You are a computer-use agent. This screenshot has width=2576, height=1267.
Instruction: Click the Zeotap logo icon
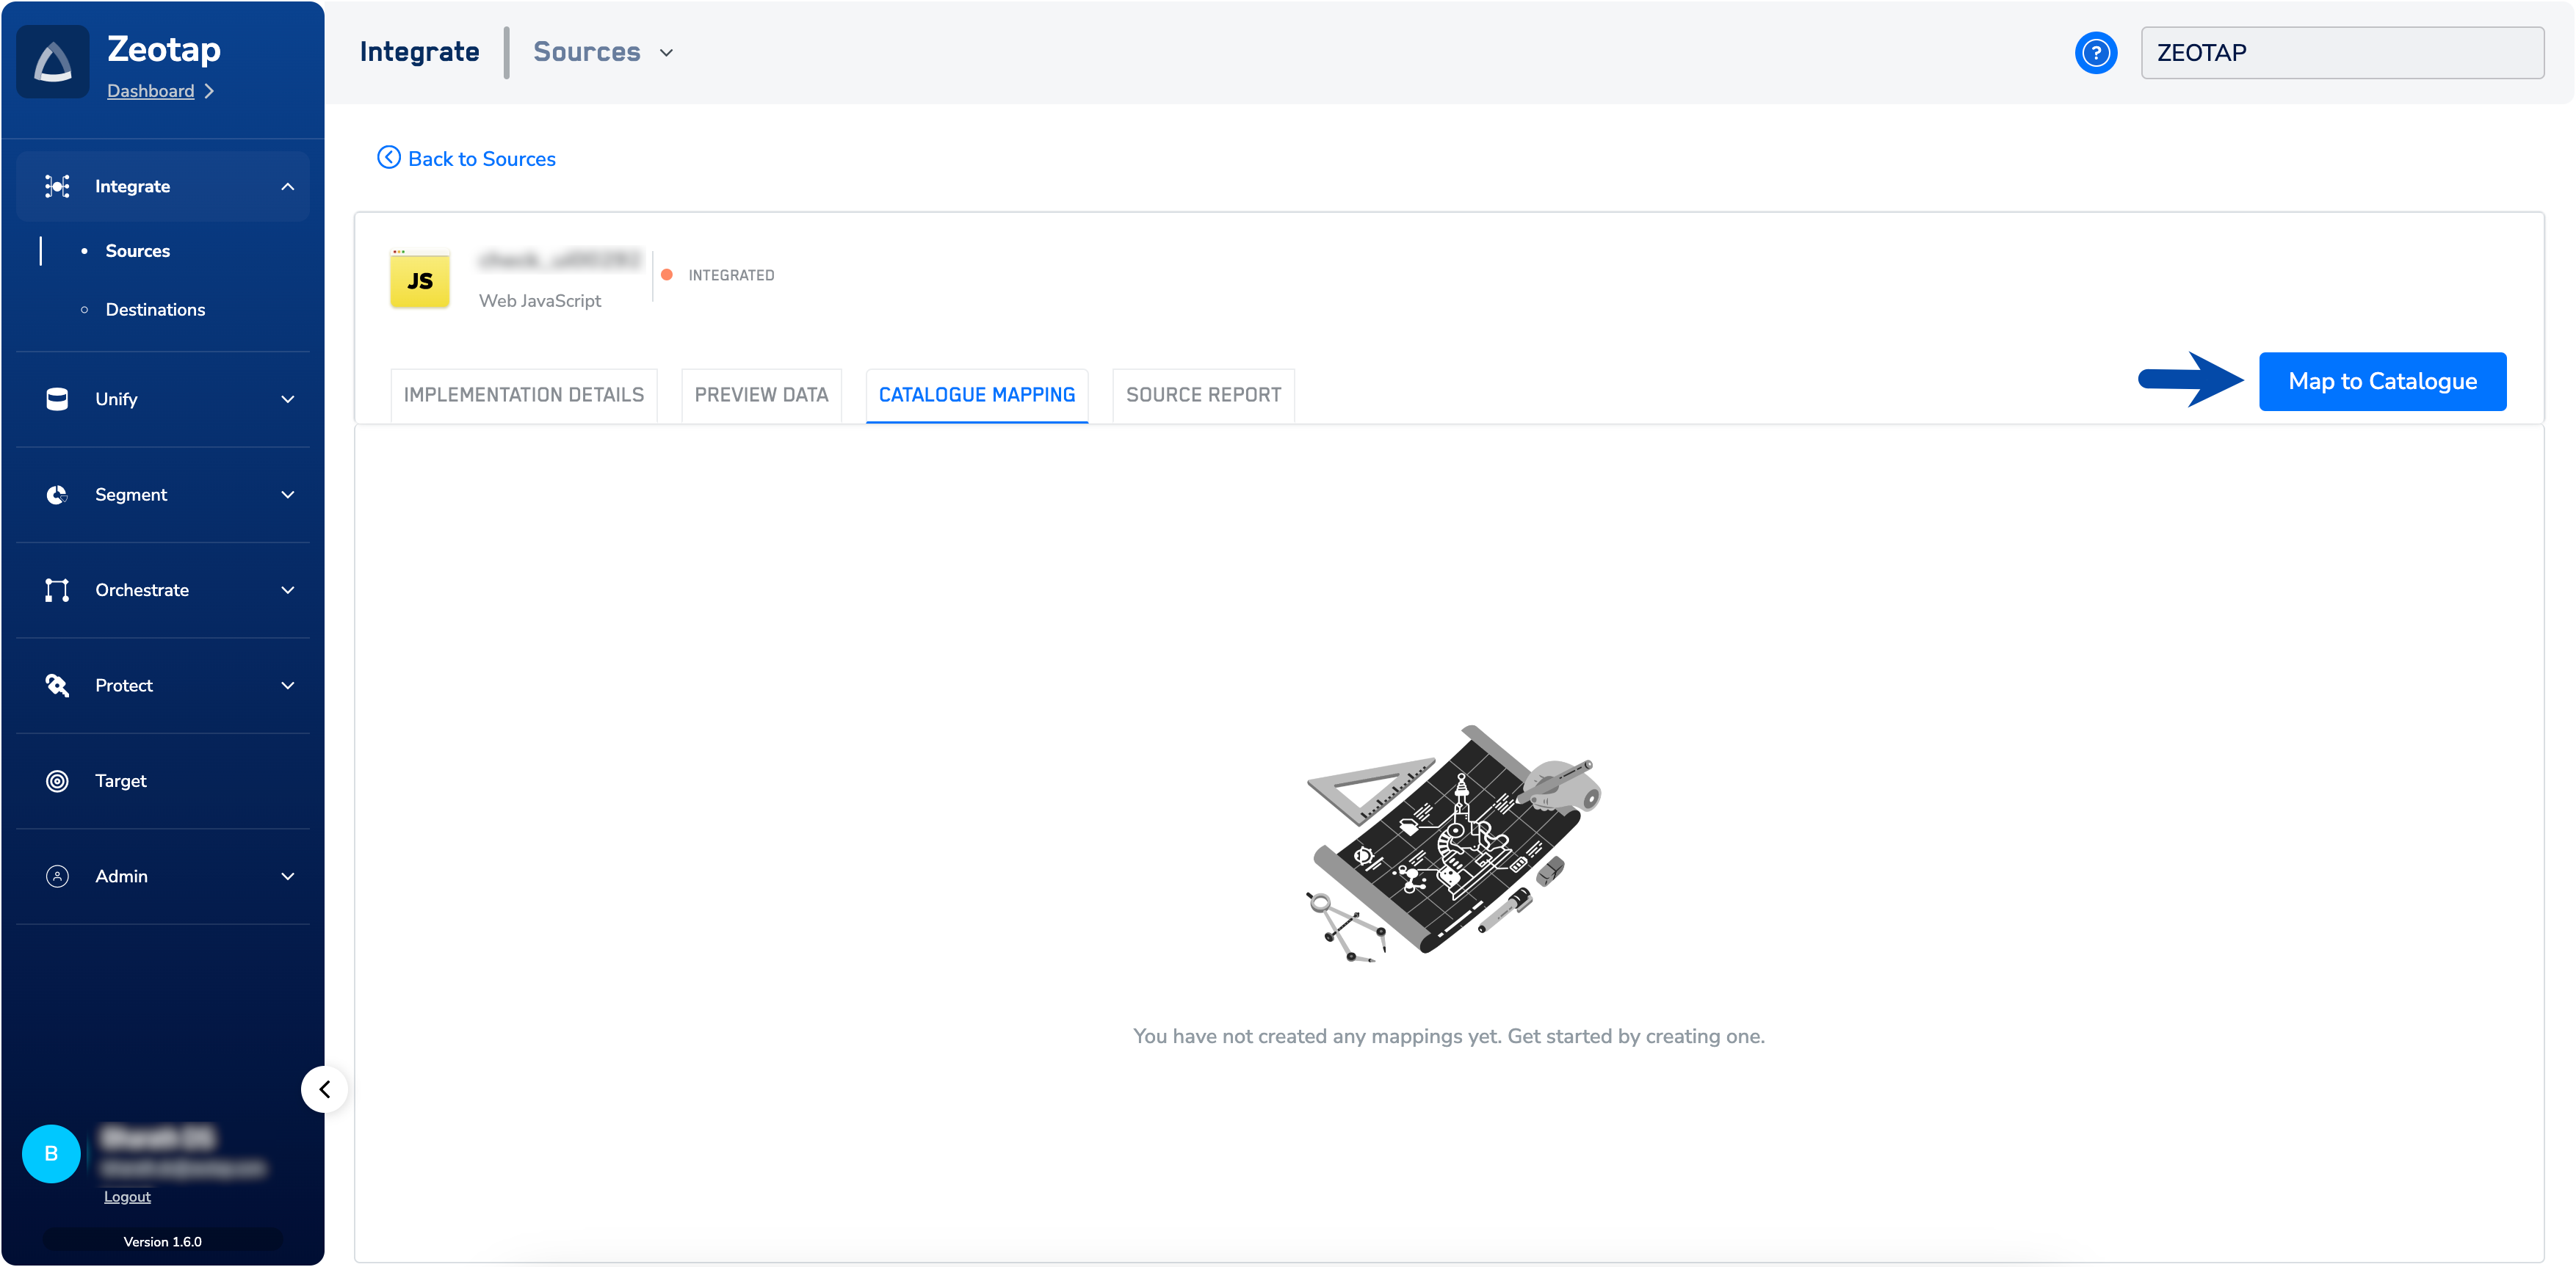53,62
